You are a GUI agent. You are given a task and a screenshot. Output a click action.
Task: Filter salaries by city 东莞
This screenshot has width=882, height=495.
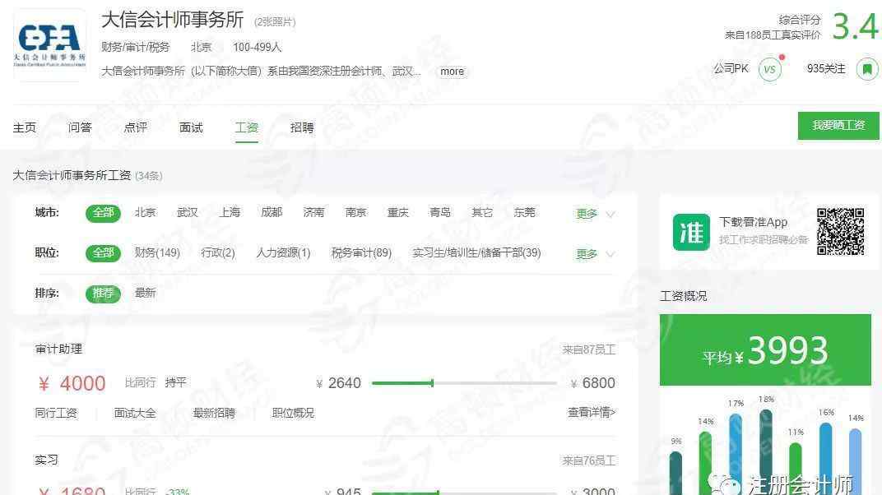pos(524,212)
